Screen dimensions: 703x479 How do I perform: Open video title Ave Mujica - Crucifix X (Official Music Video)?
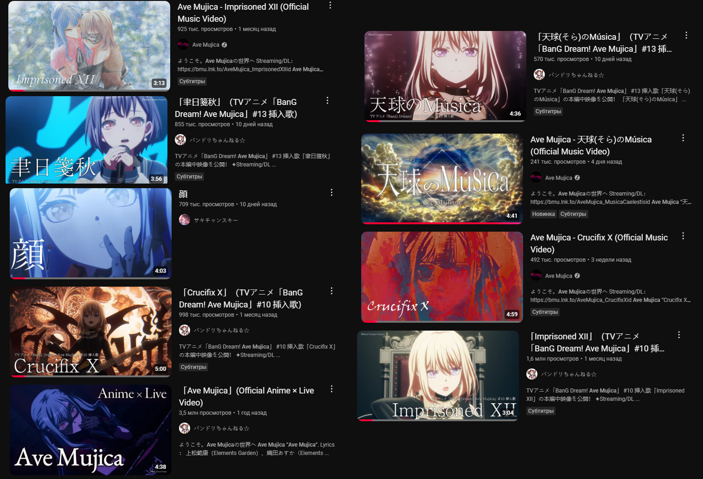coord(599,243)
